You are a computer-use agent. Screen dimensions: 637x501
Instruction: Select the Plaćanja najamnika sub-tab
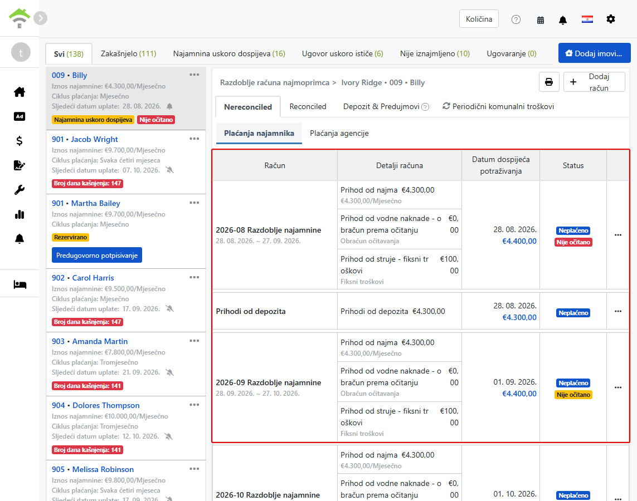[259, 133]
